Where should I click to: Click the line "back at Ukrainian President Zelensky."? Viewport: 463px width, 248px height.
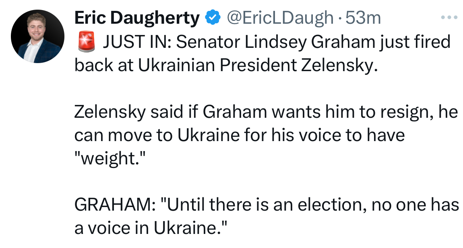pyautogui.click(x=226, y=66)
